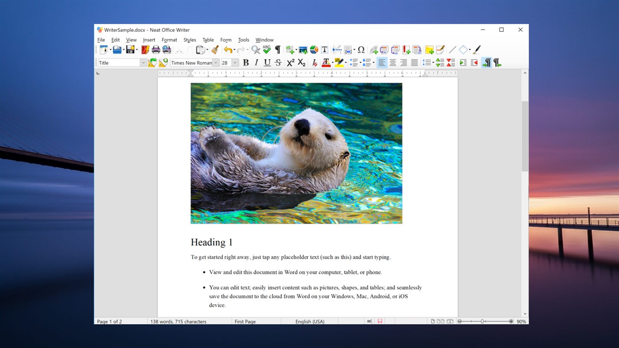Screen dimensions: 619x348
Task: Open Find & Replace via the magnifier icon
Action: pyautogui.click(x=255, y=50)
